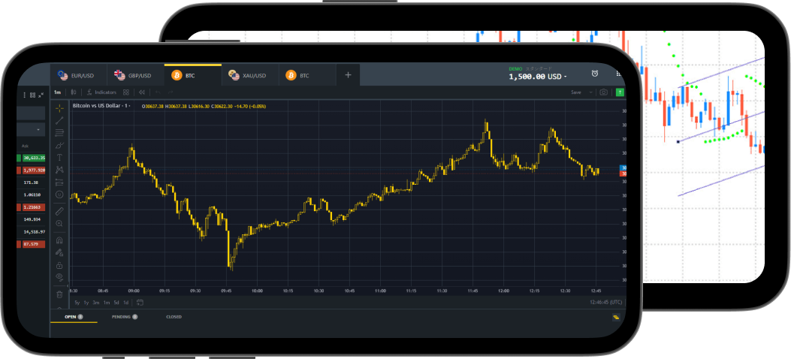Click the green up-arrow button
The image size is (791, 359).
coord(620,92)
